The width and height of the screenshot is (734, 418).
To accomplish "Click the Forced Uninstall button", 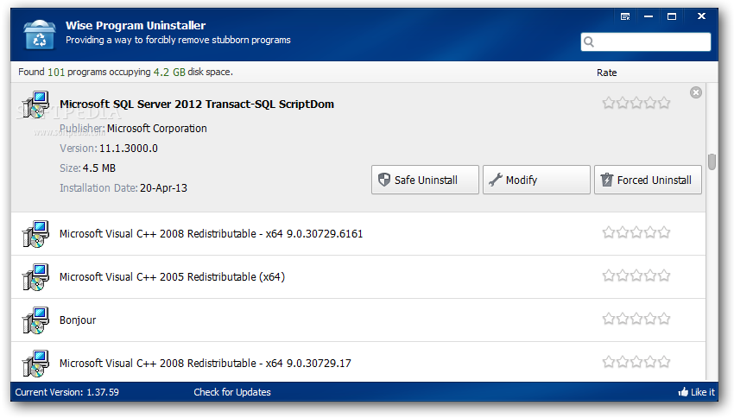I will [648, 180].
